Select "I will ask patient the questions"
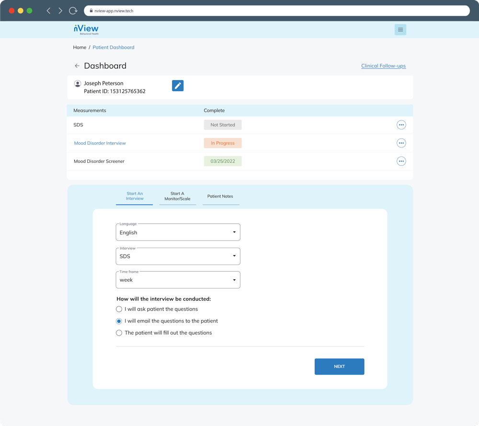479x426 pixels. coord(119,310)
